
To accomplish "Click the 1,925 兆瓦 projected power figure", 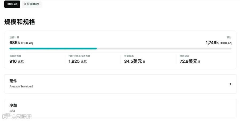I will click(78, 61).
